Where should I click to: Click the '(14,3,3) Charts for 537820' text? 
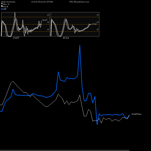pyautogui.click(x=42, y=2)
